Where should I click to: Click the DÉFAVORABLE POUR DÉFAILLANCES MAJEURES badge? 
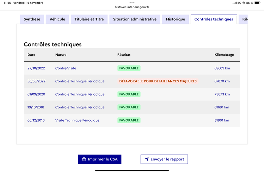tap(158, 81)
